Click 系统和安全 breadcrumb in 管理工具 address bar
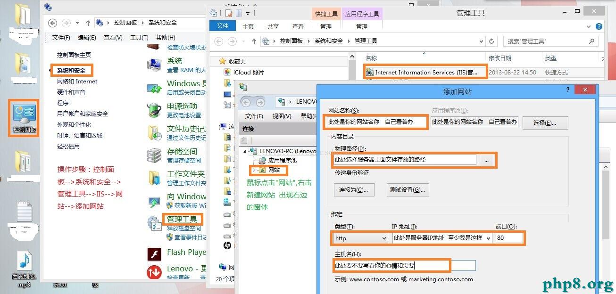Screen dimensions: 616x294 click(x=329, y=41)
